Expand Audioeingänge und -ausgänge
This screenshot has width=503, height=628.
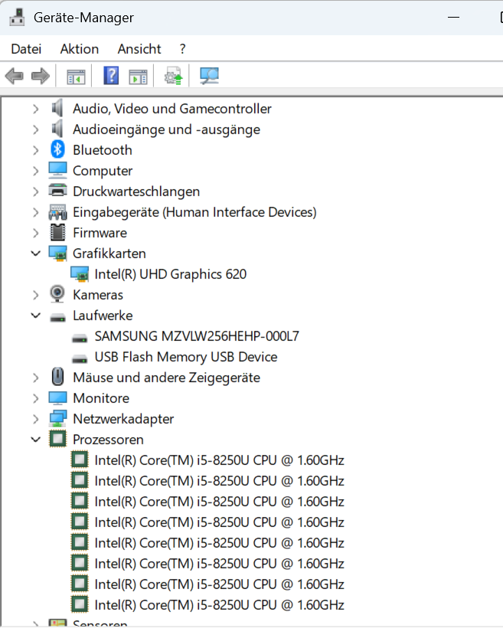36,129
